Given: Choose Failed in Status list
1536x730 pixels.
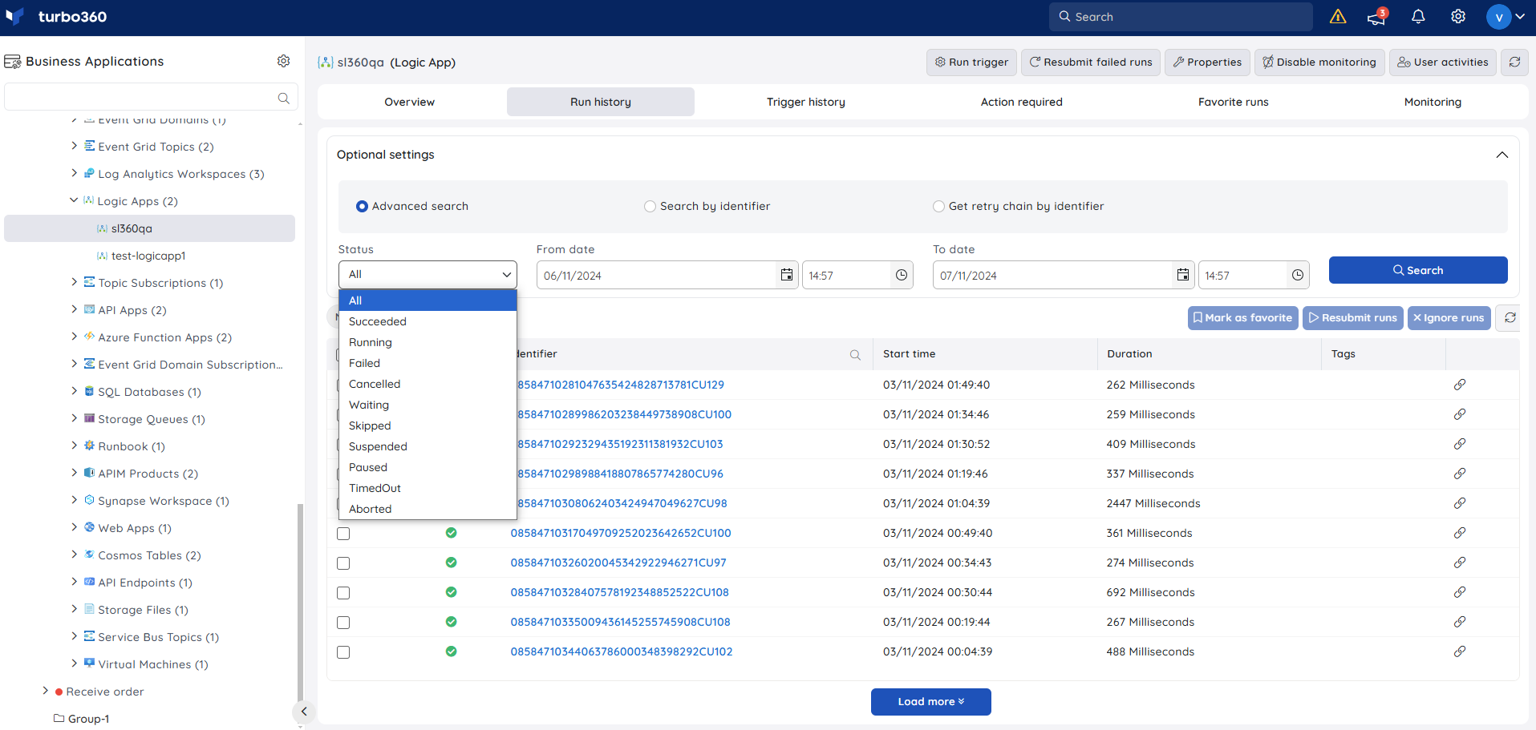Looking at the screenshot, I should pos(428,363).
